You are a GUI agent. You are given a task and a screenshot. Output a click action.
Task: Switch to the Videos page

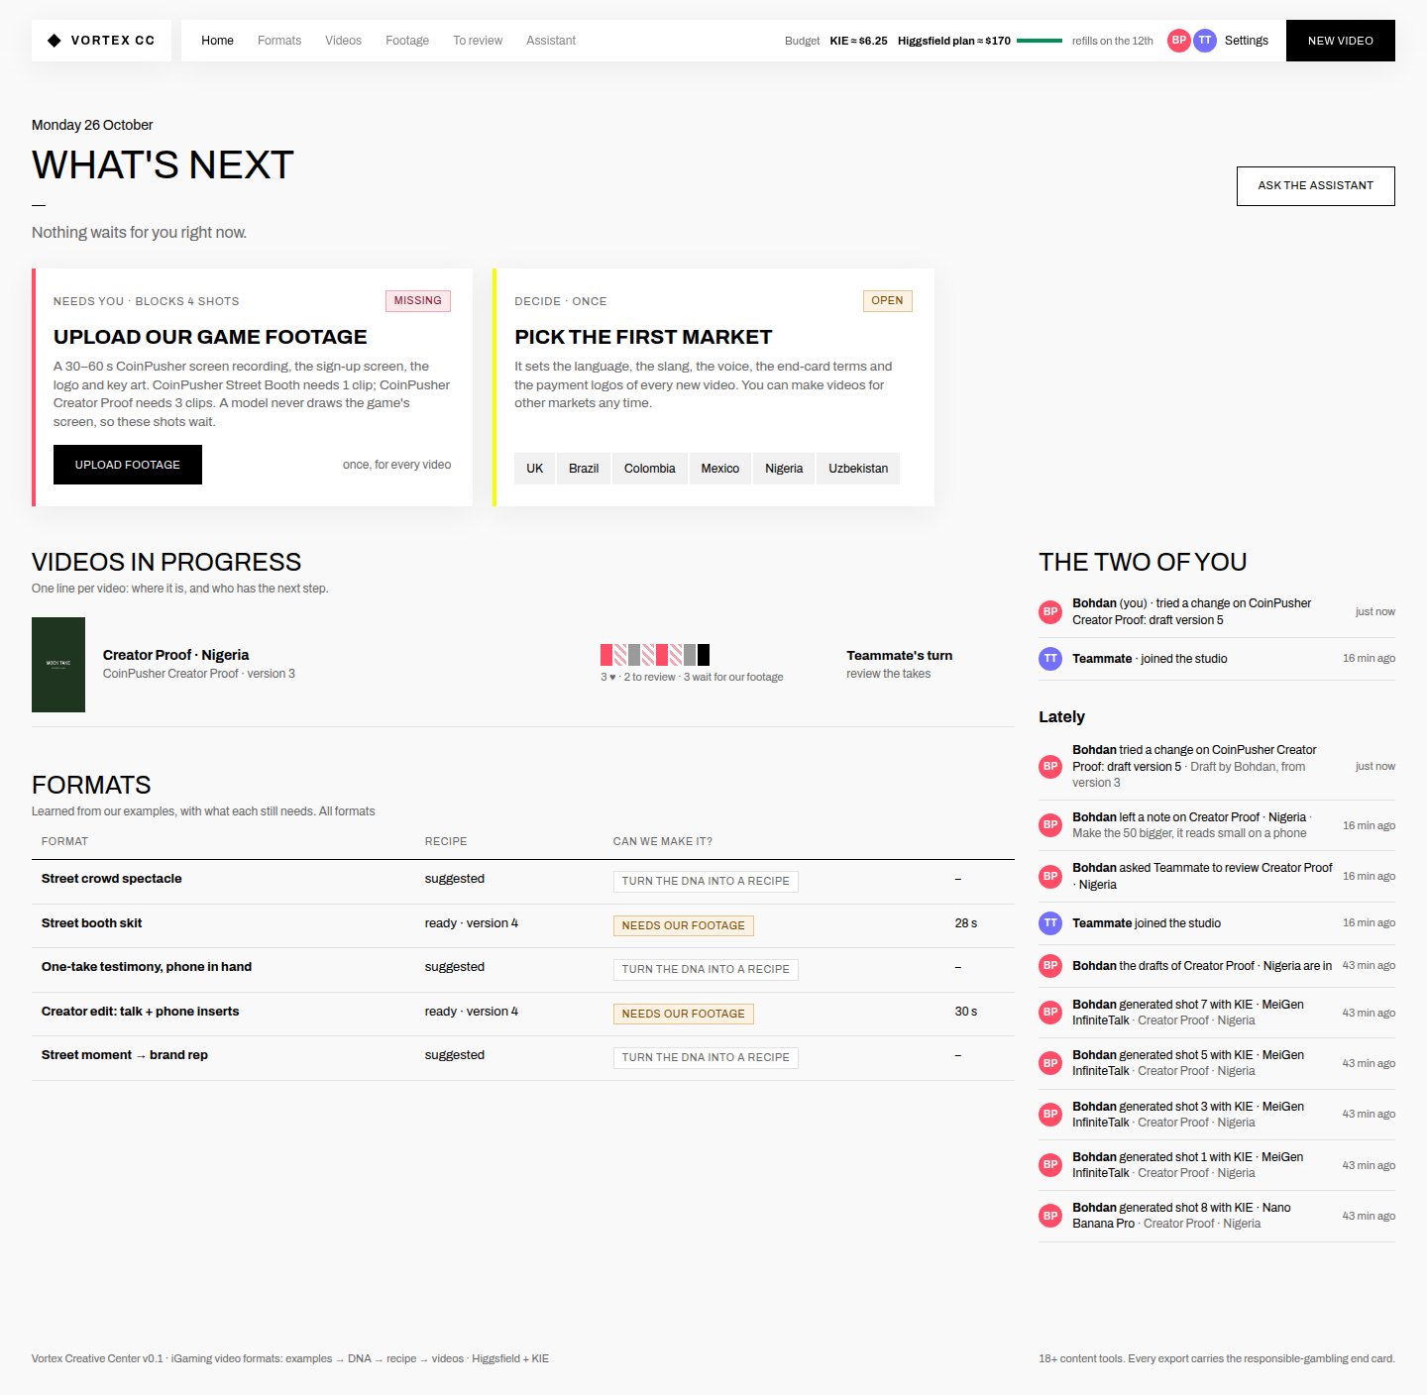(x=343, y=41)
